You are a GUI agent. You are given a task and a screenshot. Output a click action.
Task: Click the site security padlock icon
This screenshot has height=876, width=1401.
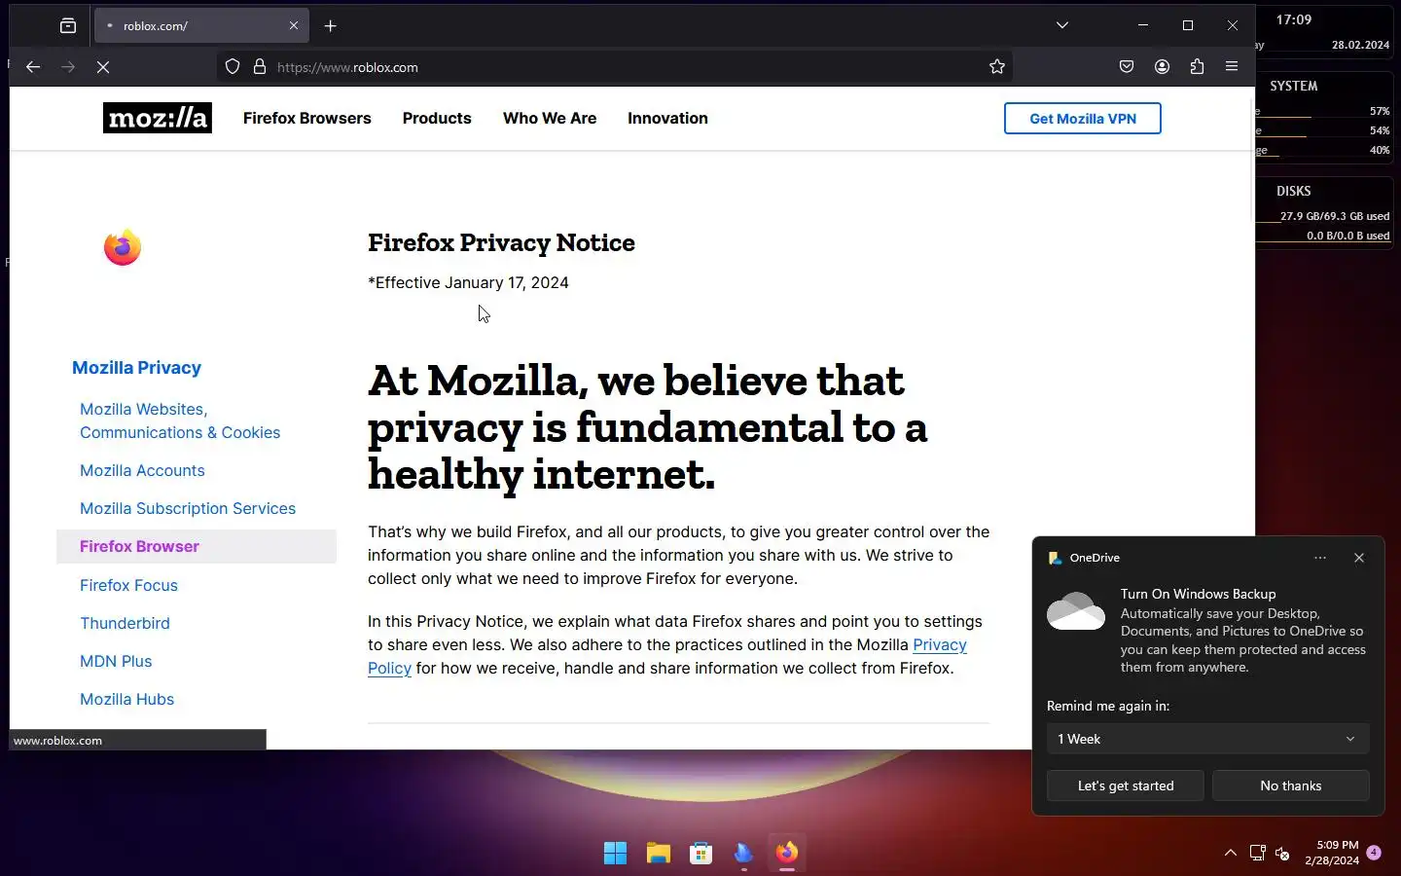tap(260, 67)
